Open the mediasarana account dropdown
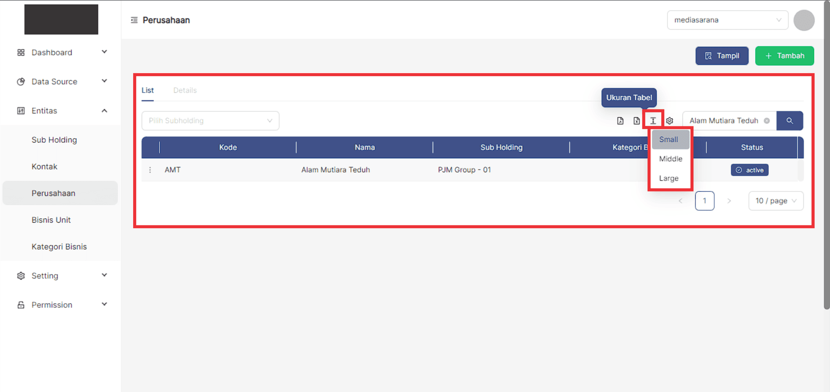Image resolution: width=830 pixels, height=392 pixels. [x=727, y=20]
